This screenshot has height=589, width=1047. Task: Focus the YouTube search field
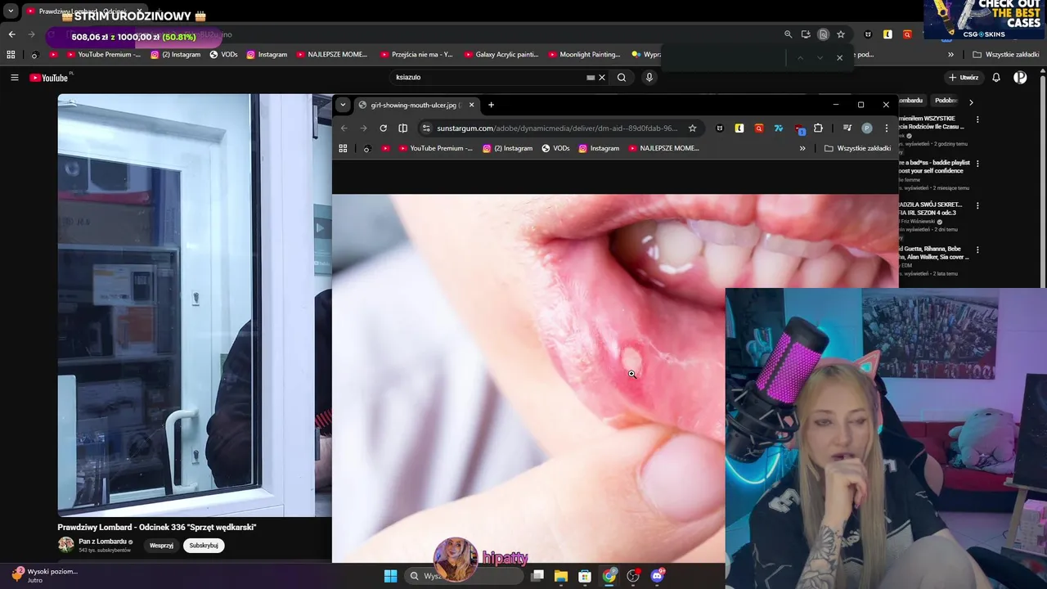pyautogui.click(x=488, y=78)
